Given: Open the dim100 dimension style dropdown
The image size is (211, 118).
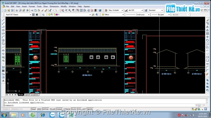Looking at the screenshot, I should pyautogui.click(x=136, y=10).
